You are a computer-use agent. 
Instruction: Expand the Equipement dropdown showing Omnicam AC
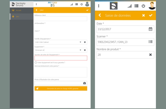click(80, 50)
